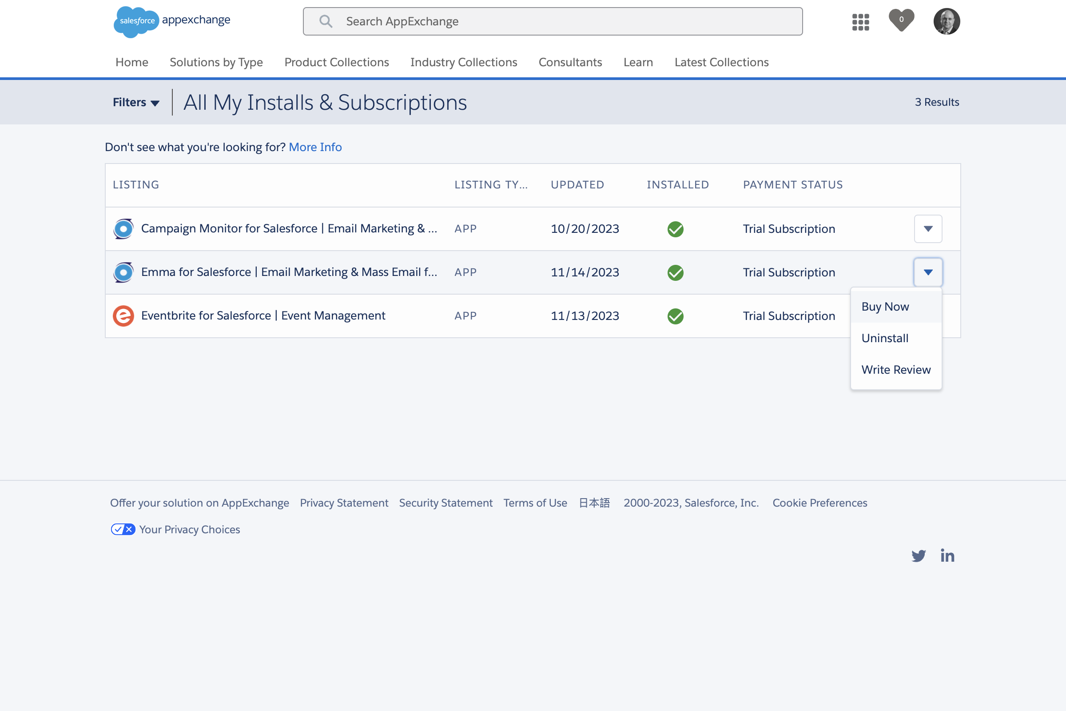Click the Eventbrite installed checkmark
This screenshot has width=1066, height=711.
click(675, 316)
